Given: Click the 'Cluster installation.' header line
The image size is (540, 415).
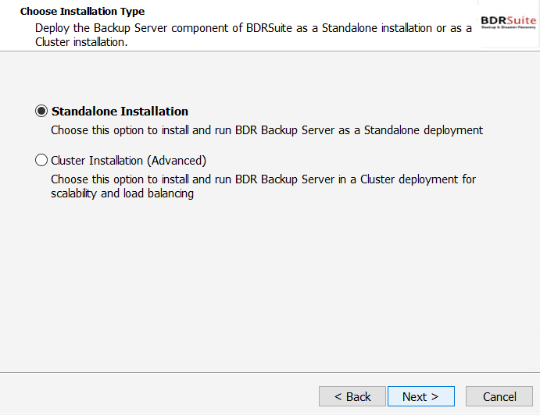Looking at the screenshot, I should 81,42.
